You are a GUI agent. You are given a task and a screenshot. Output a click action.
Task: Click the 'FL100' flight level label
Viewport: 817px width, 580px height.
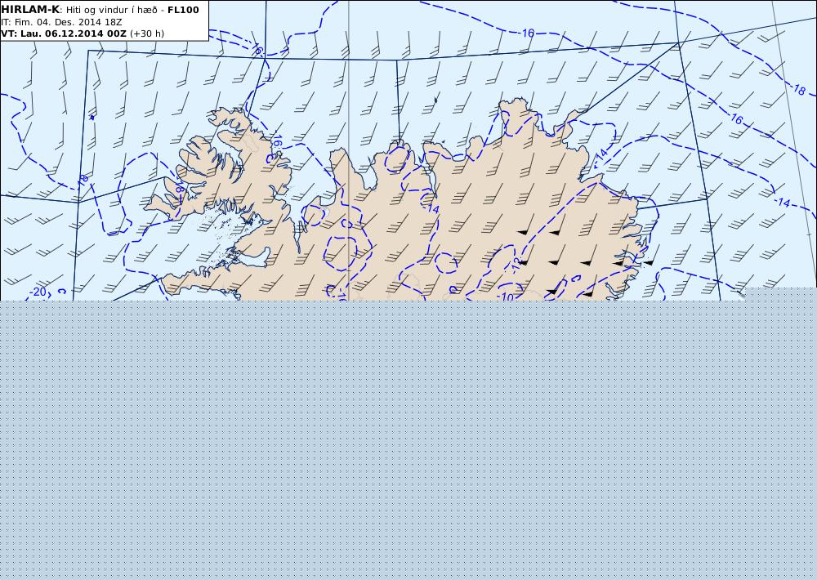point(183,10)
